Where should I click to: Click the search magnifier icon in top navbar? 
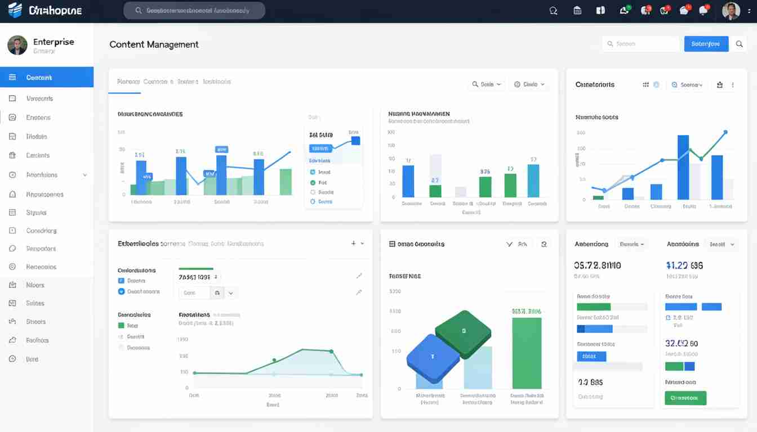click(553, 11)
